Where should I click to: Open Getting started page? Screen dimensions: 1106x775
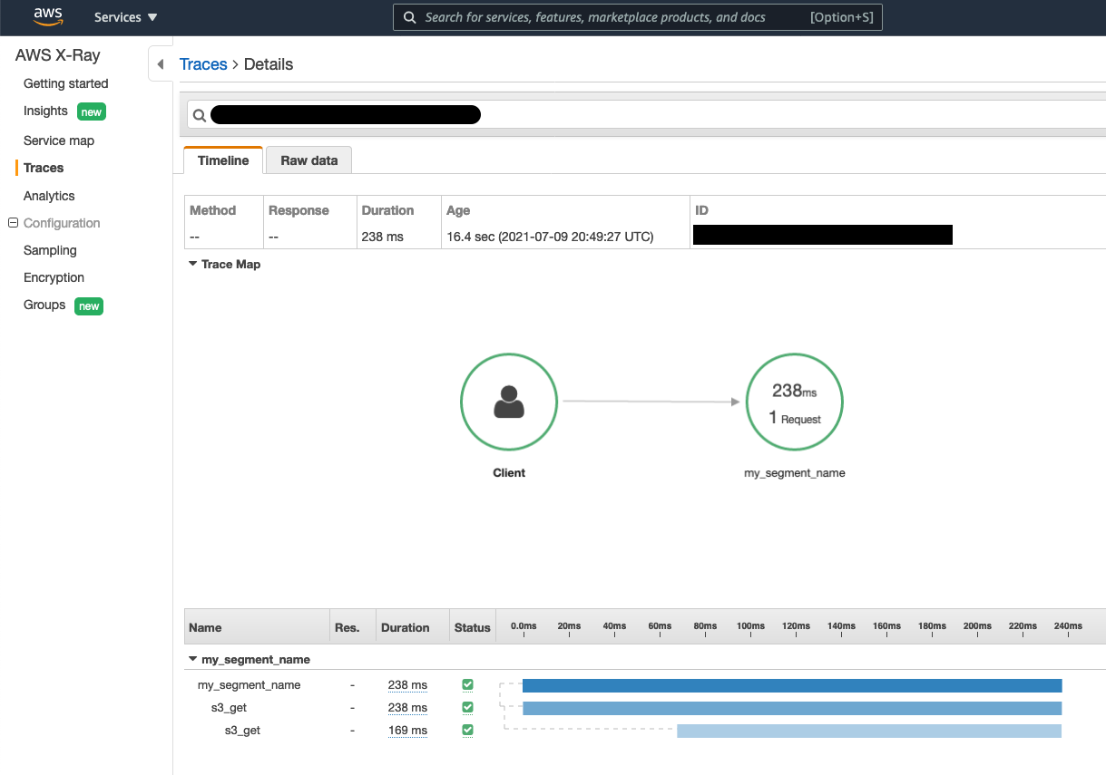(x=65, y=83)
